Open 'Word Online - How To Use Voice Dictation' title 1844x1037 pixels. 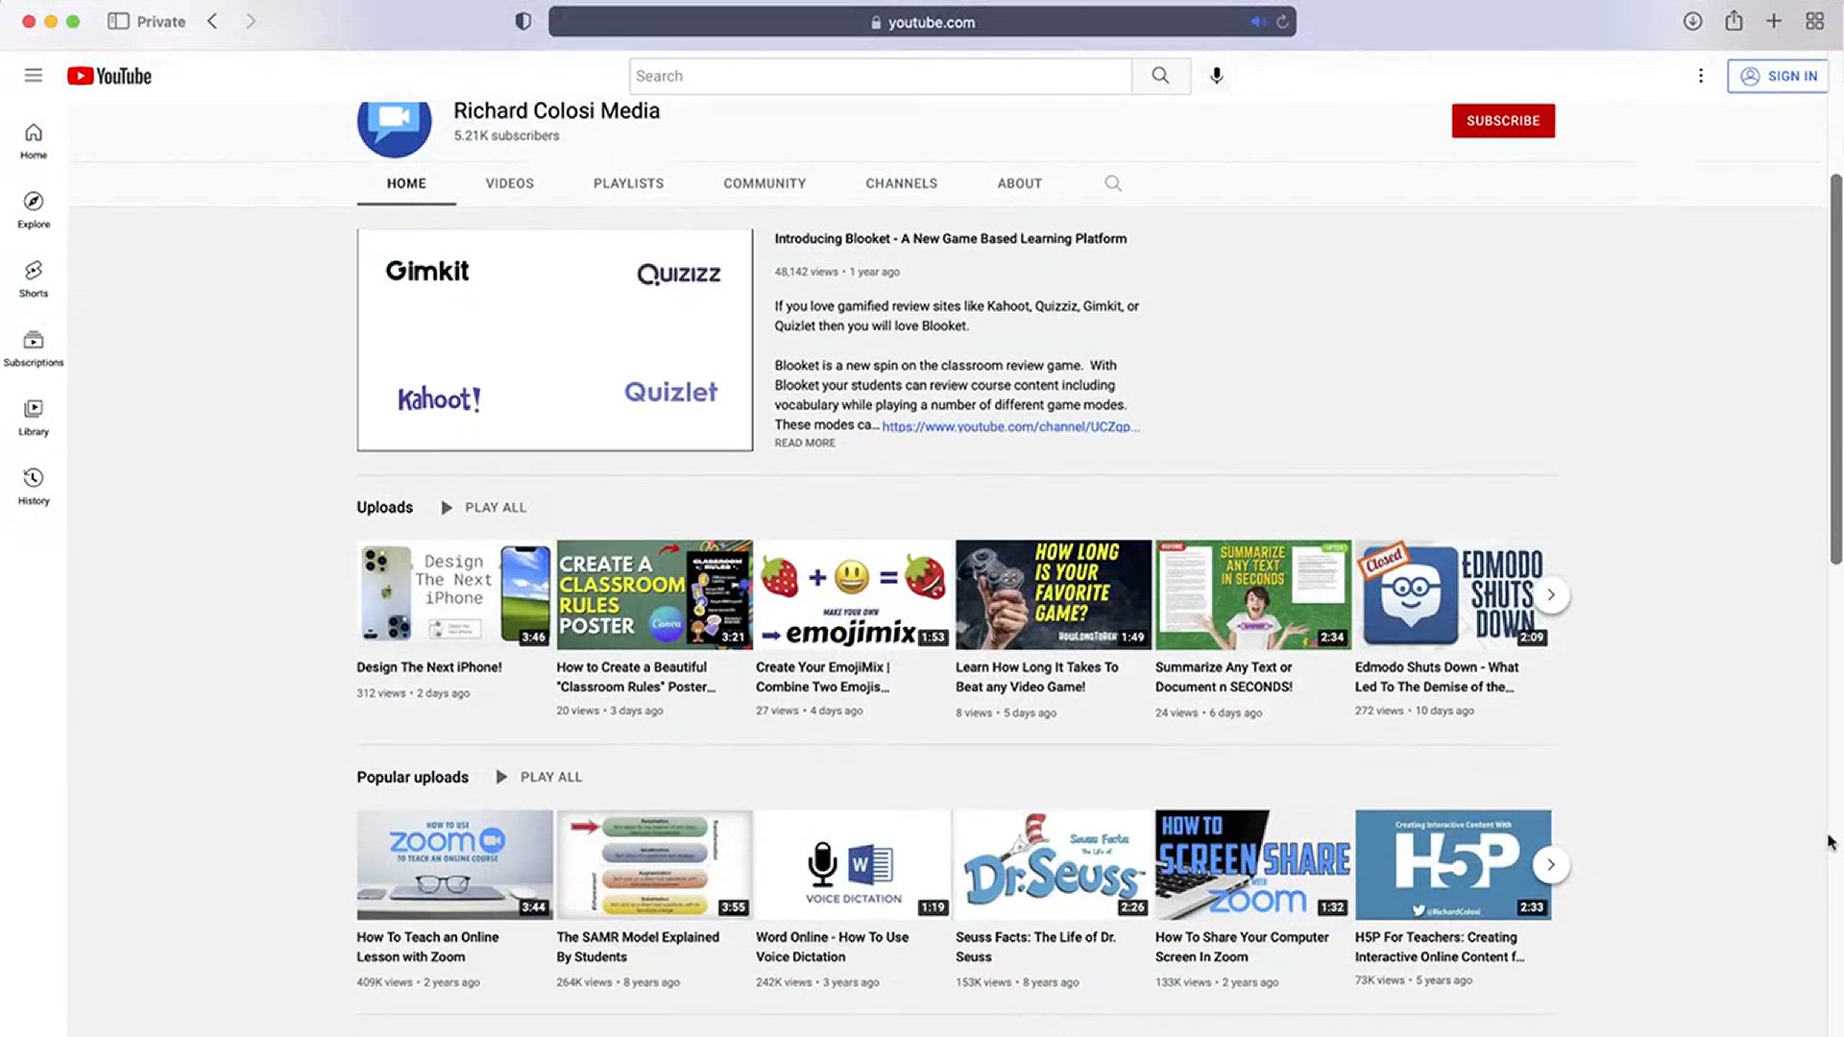pos(833,948)
